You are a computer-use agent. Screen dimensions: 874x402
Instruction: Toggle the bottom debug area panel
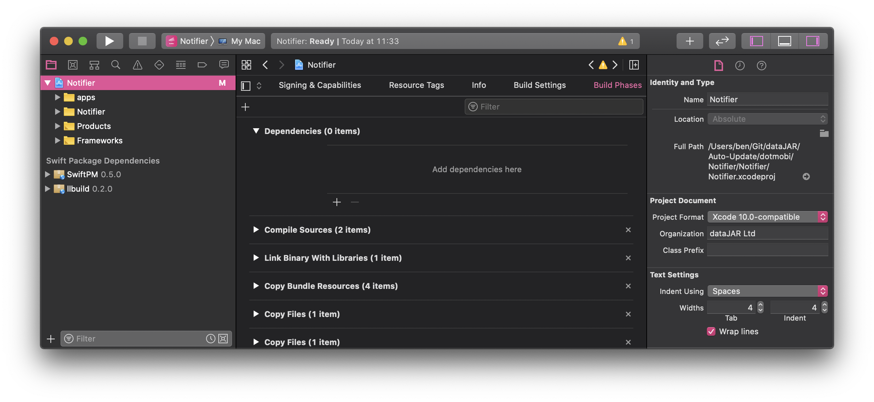pyautogui.click(x=784, y=41)
